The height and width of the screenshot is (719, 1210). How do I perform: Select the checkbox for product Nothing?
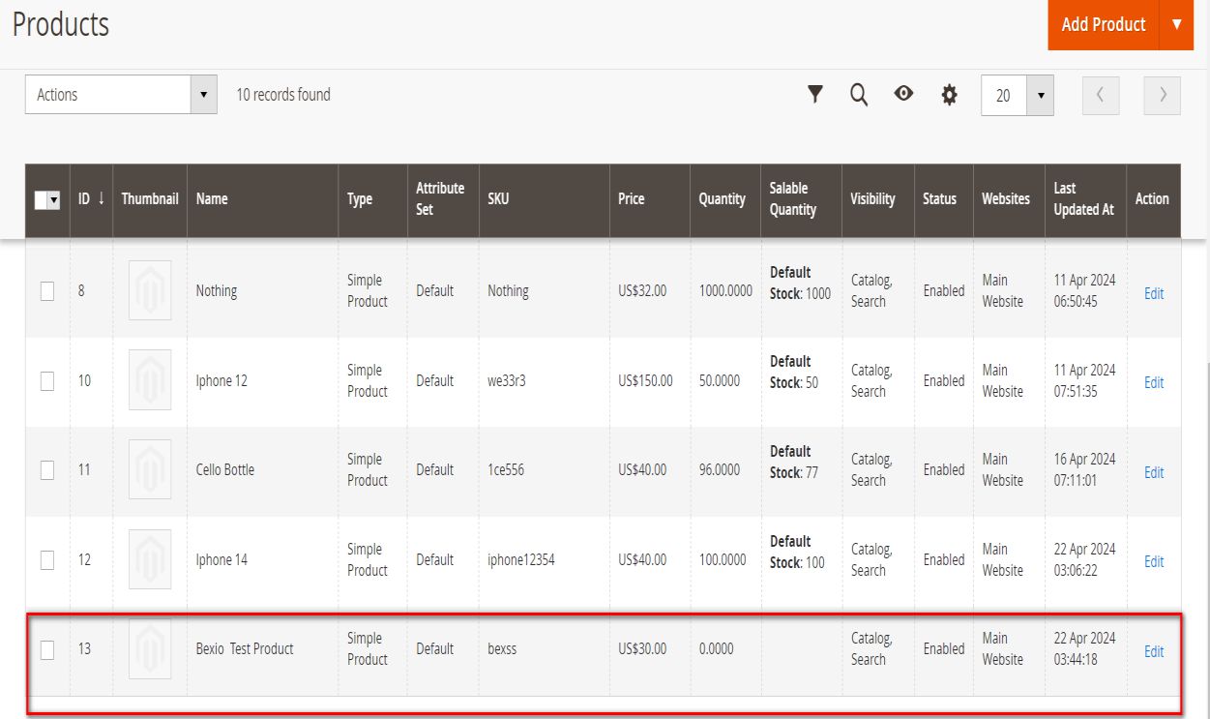(47, 291)
